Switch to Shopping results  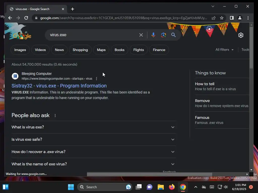click(80, 50)
